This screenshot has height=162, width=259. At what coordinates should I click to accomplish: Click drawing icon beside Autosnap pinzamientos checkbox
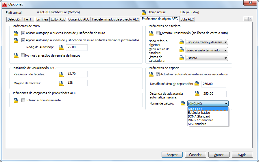click(16, 40)
